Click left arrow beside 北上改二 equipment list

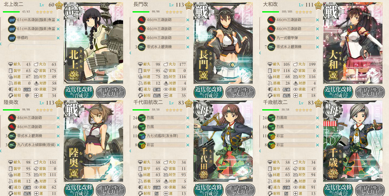(1, 44)
